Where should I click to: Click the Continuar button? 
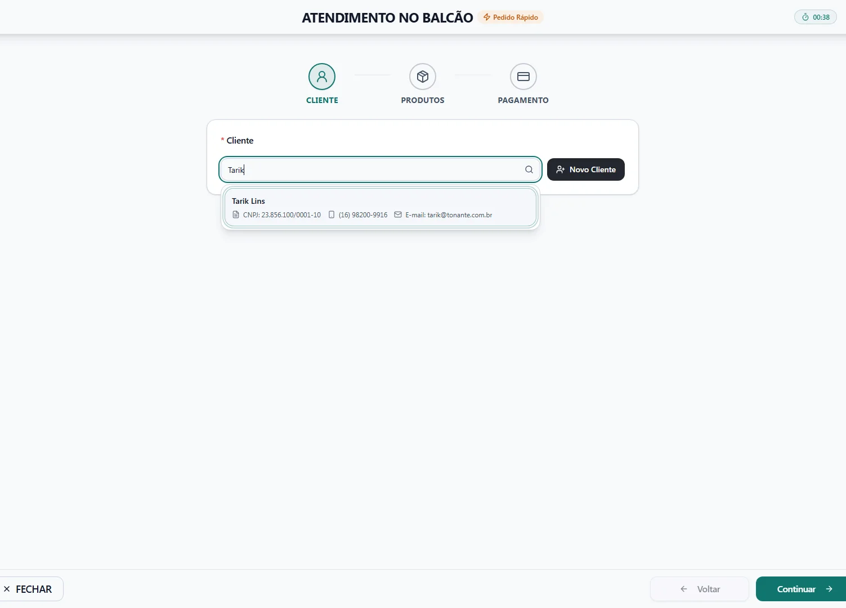(x=801, y=589)
